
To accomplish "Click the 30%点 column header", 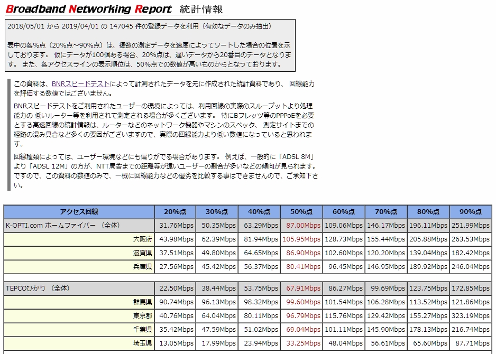I will pos(215,210).
